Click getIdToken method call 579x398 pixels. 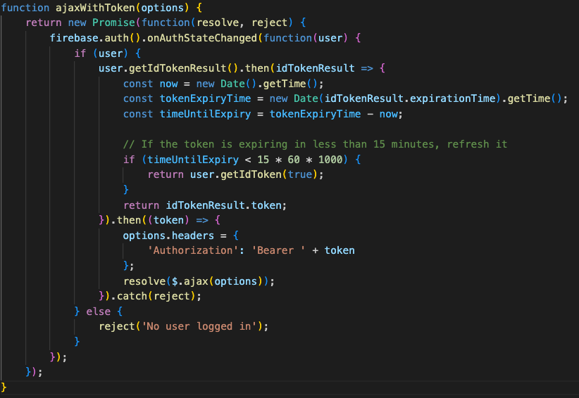[251, 174]
